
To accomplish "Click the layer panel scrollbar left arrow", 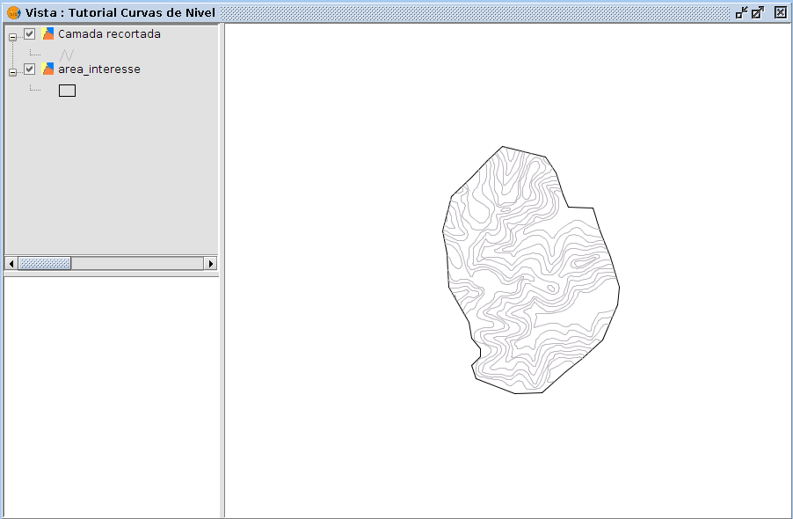I will [11, 263].
